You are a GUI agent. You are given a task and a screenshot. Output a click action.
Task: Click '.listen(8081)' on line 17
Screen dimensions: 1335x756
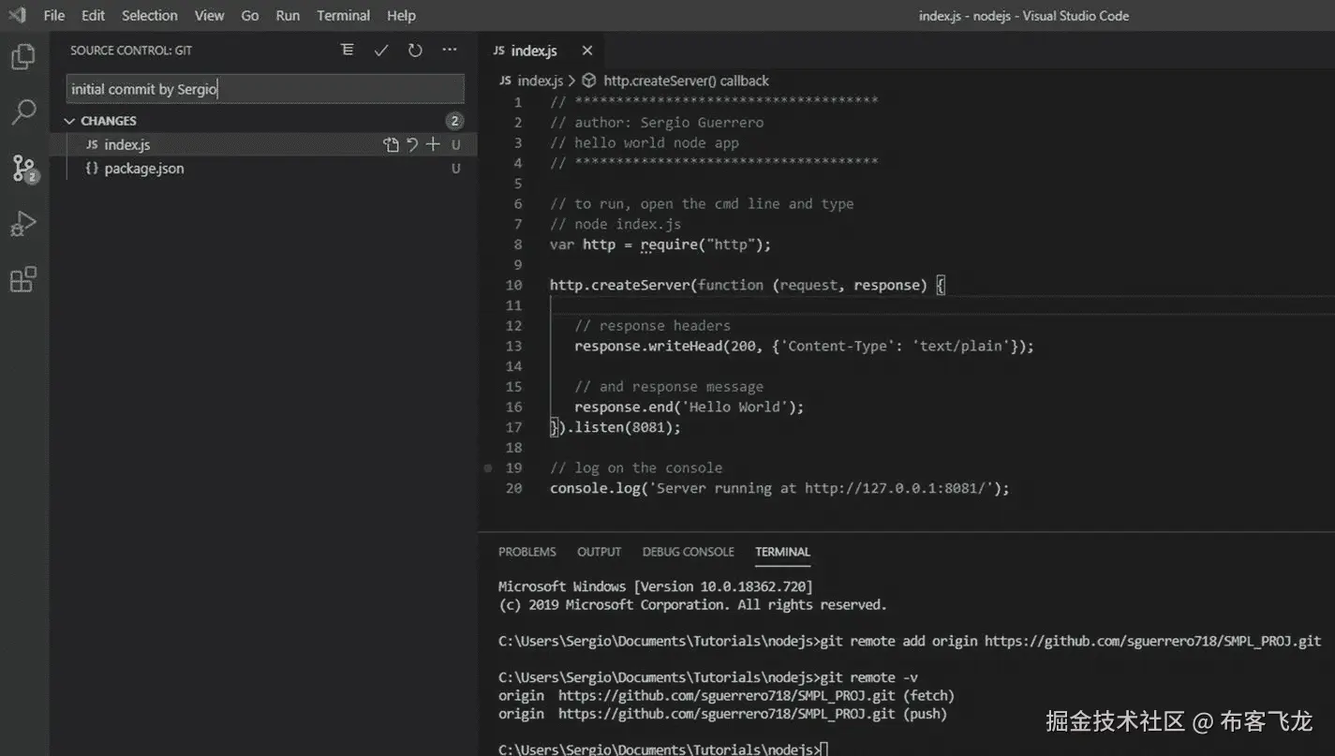[620, 427]
